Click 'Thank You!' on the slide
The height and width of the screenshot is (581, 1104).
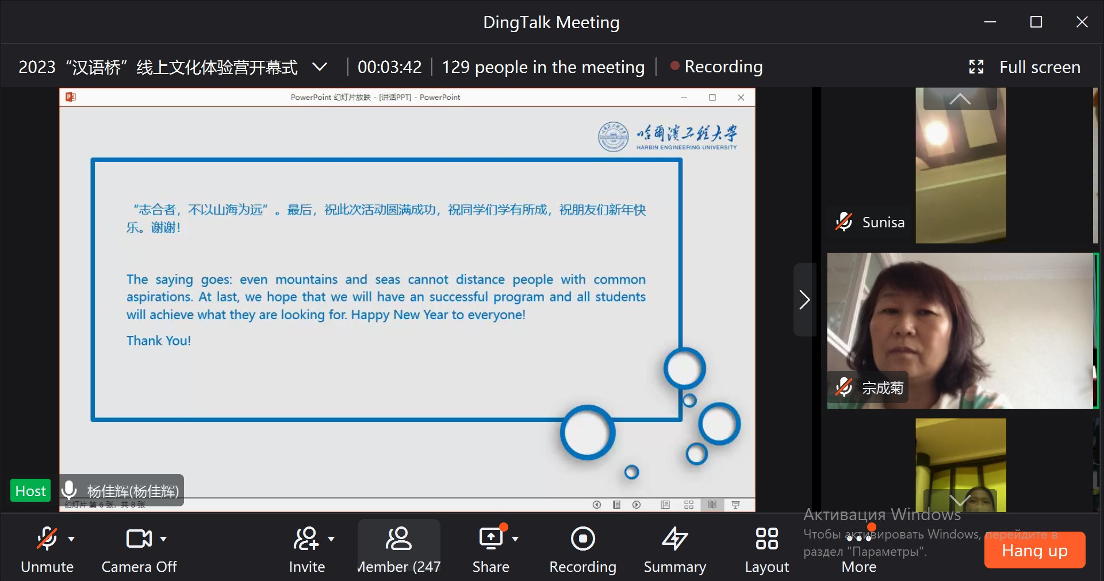tap(159, 340)
